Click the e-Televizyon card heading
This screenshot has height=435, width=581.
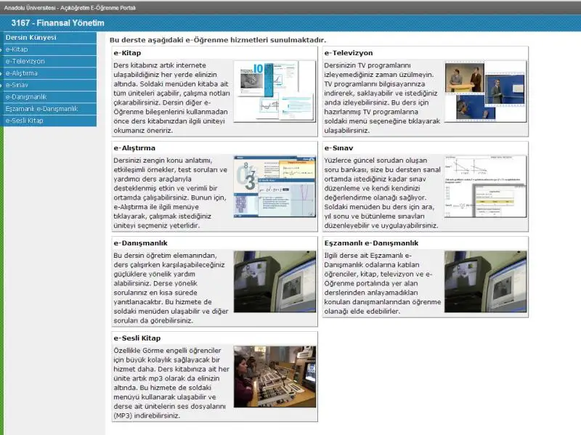pos(349,53)
